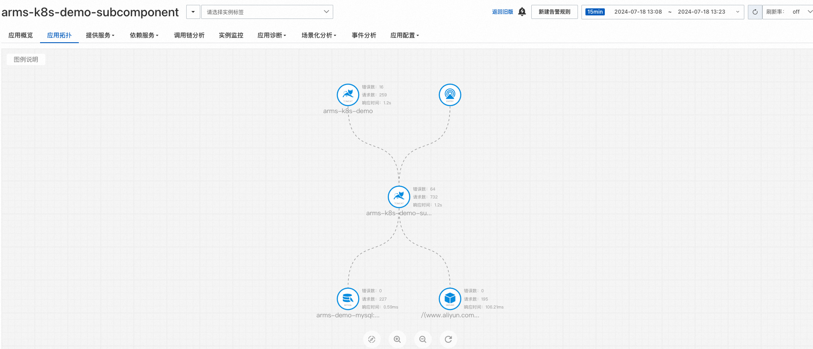813x349 pixels.
Task: Click the arms-demo-mysql:... node label
Action: [x=348, y=315]
